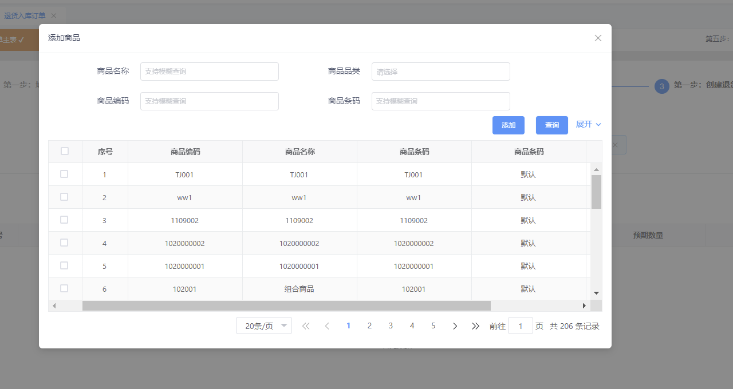Click the 共 206 条记录 total text
Screen dimensions: 733x389
(574, 326)
